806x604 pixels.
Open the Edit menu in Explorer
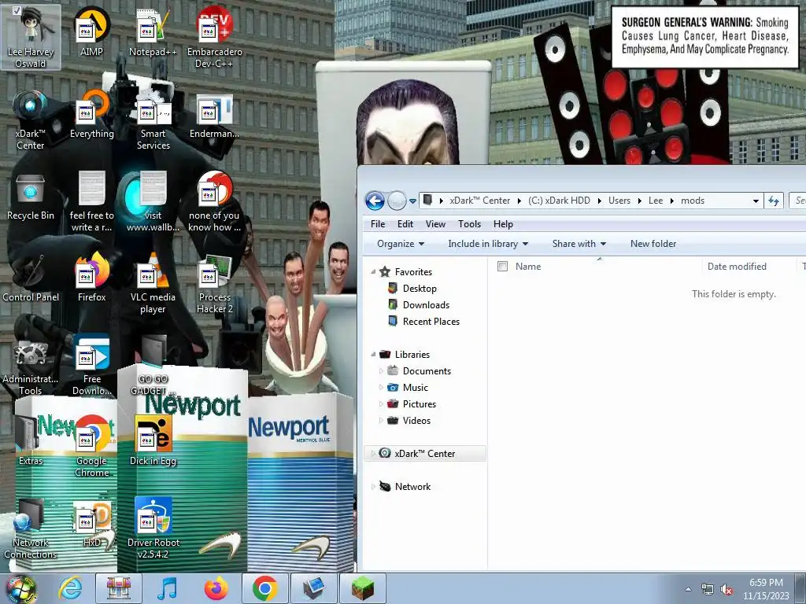click(x=405, y=224)
